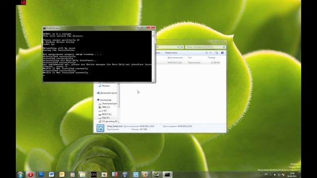The height and width of the screenshot is (178, 317).
Task: Open the red-and-blue taskbar application icon
Action: [114, 175]
